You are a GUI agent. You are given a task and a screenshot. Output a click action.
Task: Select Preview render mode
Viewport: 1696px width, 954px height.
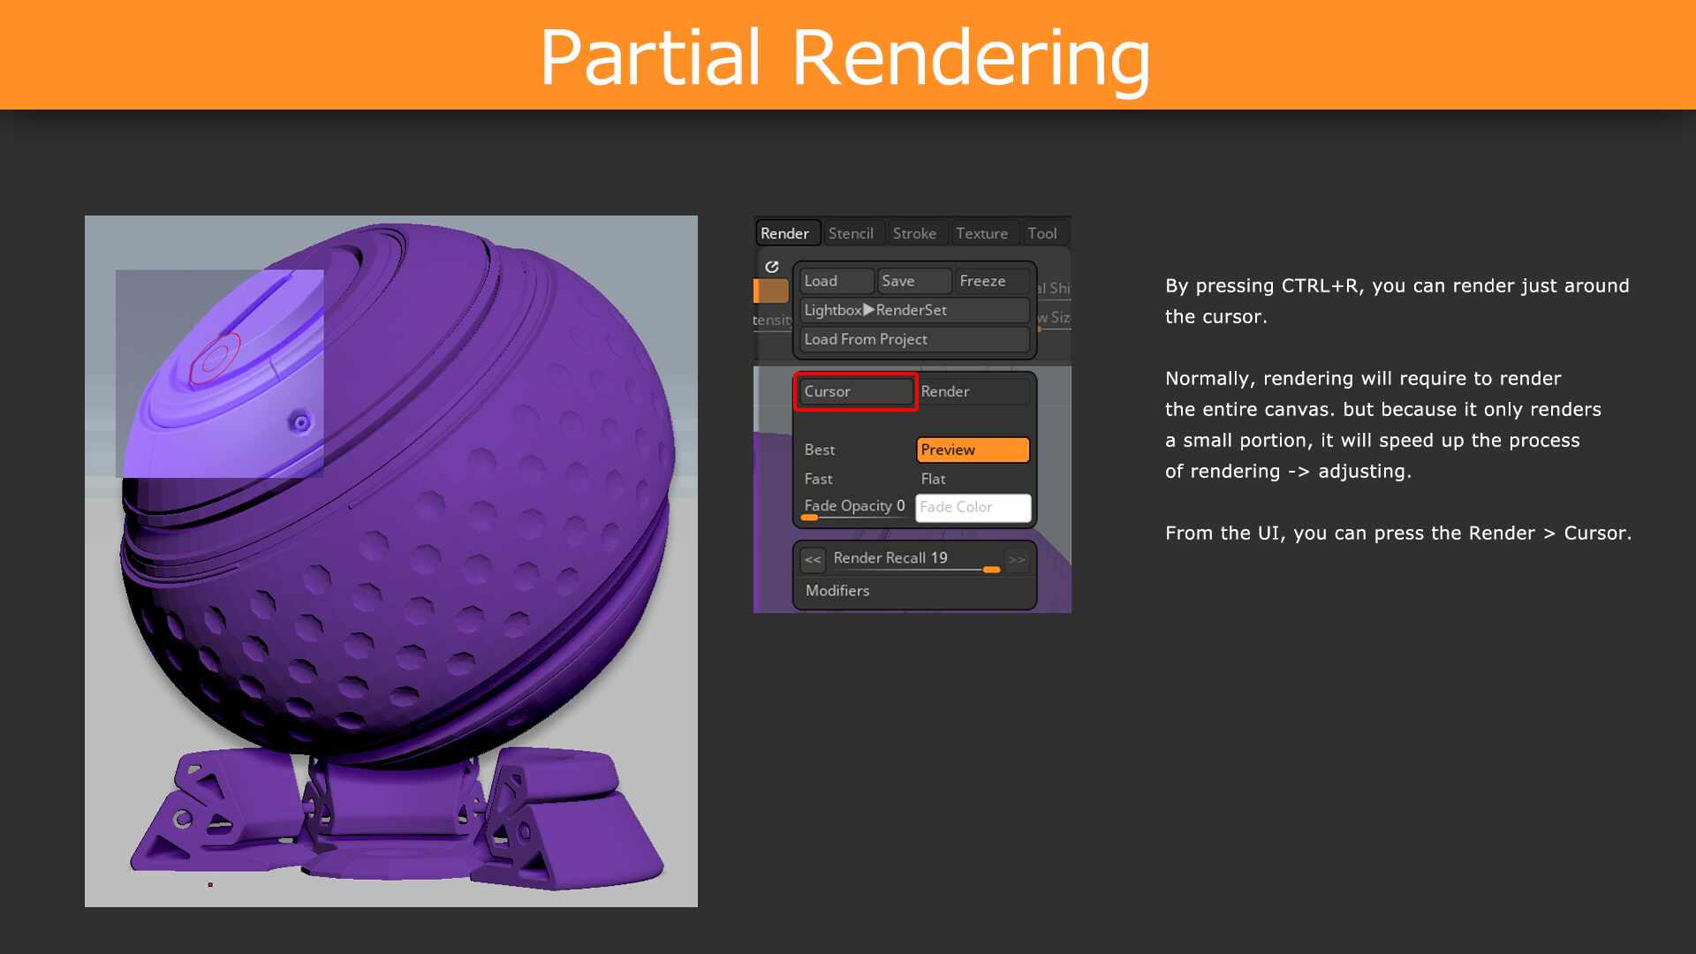(972, 450)
